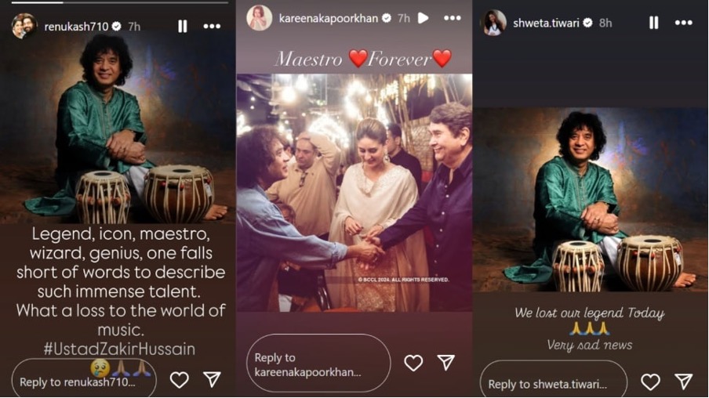Screen dimensions: 709x398
Task: Click the Reply to renukash710 field
Action: [x=84, y=379]
